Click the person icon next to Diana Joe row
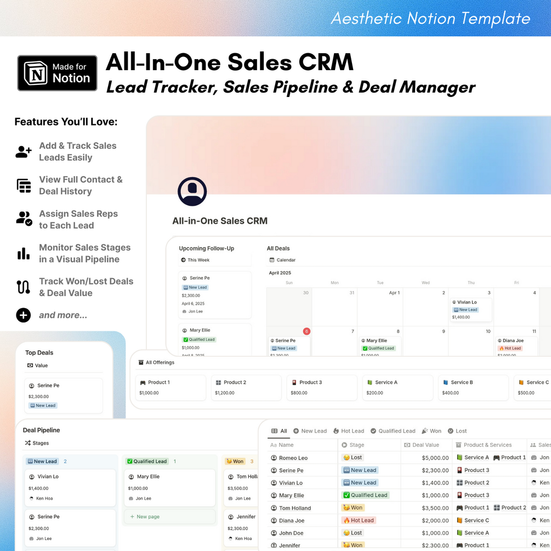551x551 pixels. (x=274, y=520)
